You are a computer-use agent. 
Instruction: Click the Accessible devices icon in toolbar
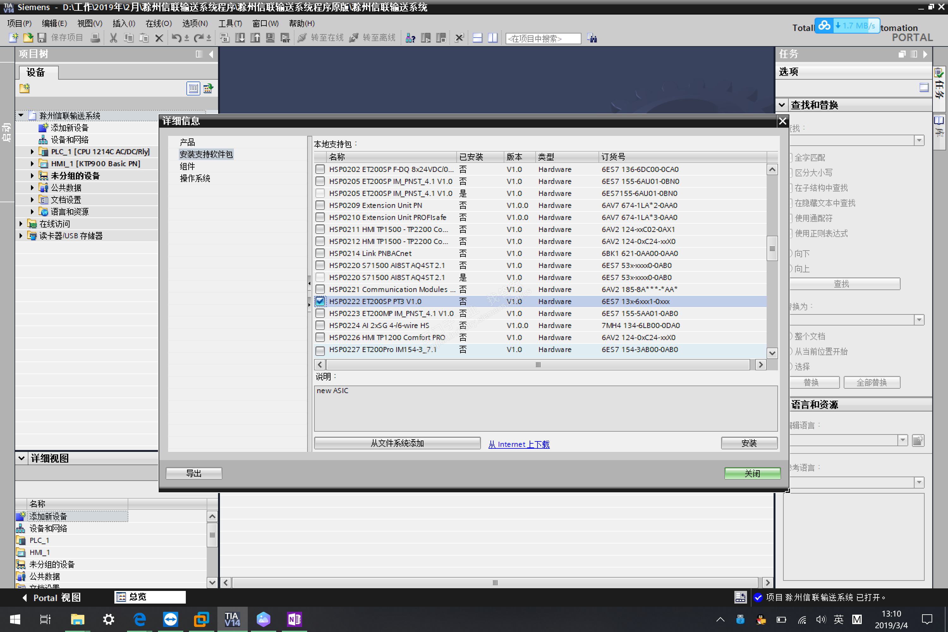point(410,38)
